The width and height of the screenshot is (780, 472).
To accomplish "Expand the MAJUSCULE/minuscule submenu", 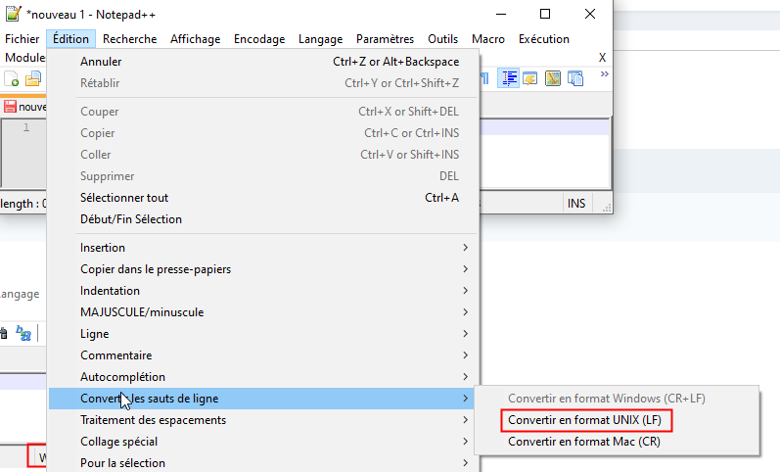I will pos(262,312).
